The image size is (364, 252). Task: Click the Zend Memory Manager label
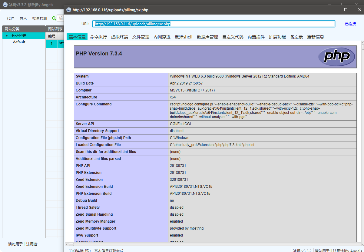[95, 221]
